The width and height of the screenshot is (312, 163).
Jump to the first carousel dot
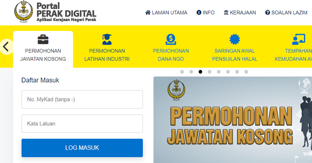click(x=182, y=72)
